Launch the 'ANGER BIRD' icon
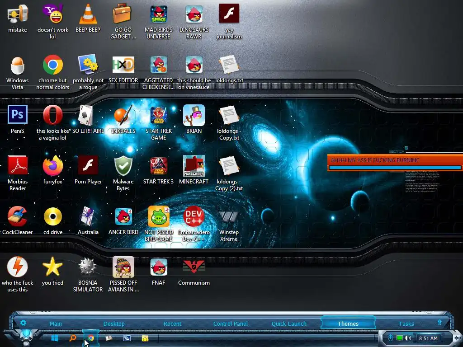The width and height of the screenshot is (463, 347). [x=123, y=216]
